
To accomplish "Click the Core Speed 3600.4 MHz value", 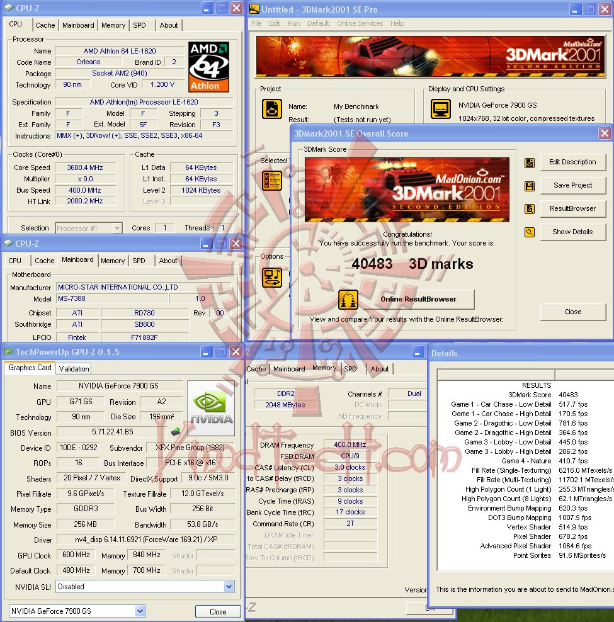I will [85, 167].
